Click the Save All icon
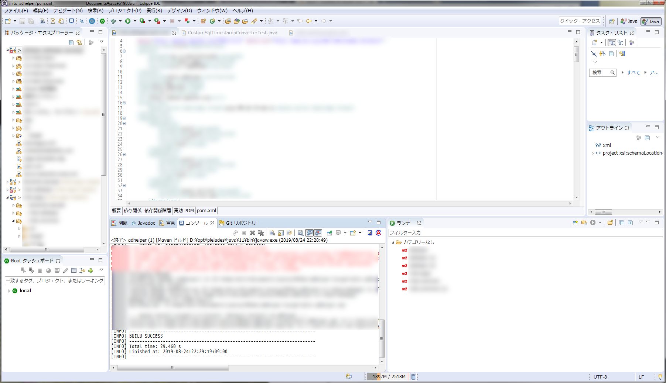Screen dimensions: 666x383 pos(31,21)
